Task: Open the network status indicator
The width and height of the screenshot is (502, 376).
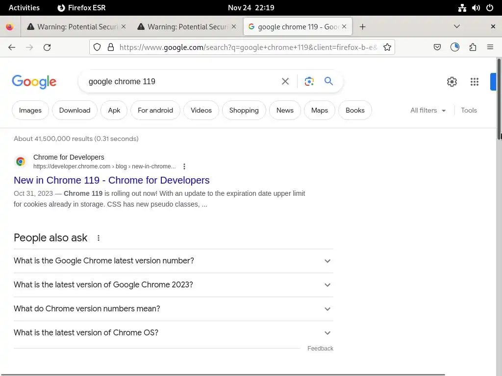Action: (x=462, y=8)
